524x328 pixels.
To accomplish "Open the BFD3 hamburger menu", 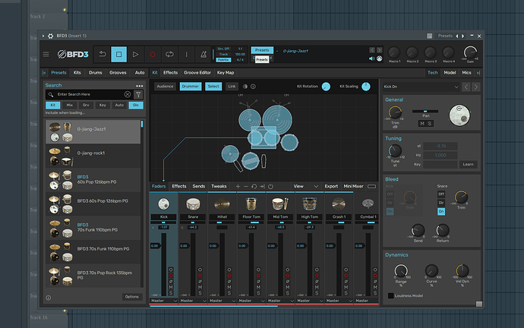I will tap(46, 54).
